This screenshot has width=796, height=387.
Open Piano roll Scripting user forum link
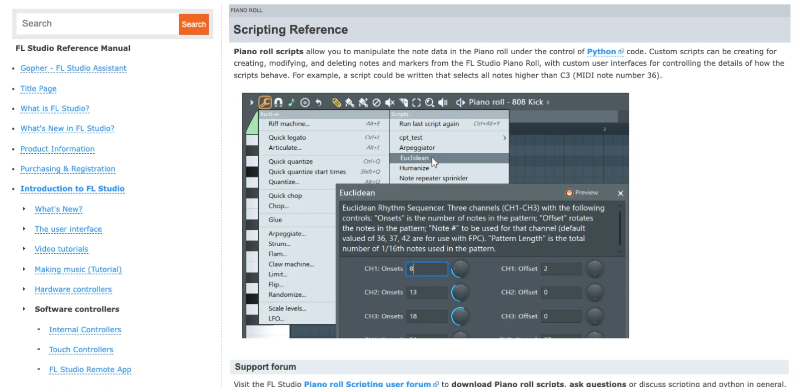(x=367, y=384)
